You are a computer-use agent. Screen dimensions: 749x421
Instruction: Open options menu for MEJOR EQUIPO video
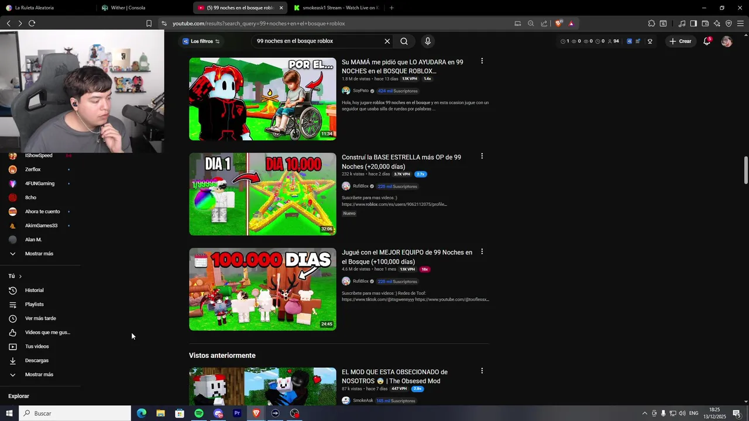coord(482,251)
